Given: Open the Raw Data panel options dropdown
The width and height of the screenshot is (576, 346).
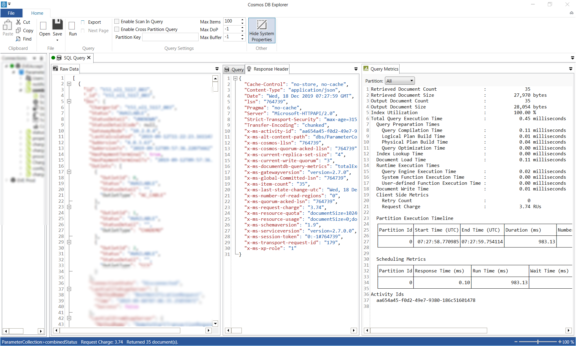Looking at the screenshot, I should pos(217,69).
